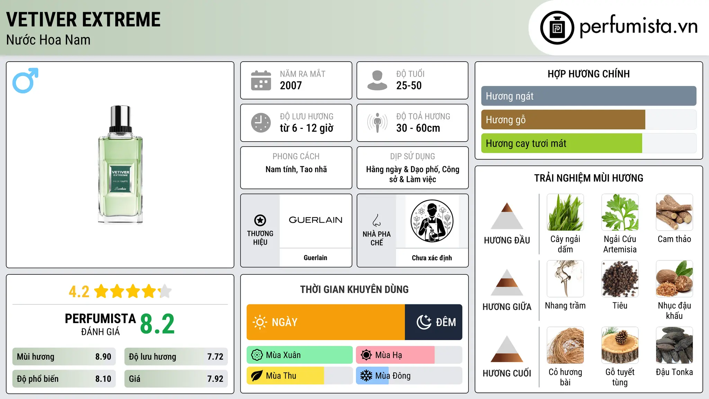Screen dimensions: 709x399
Task: Click the Hương gỗ accord bar
Action: tap(589, 119)
